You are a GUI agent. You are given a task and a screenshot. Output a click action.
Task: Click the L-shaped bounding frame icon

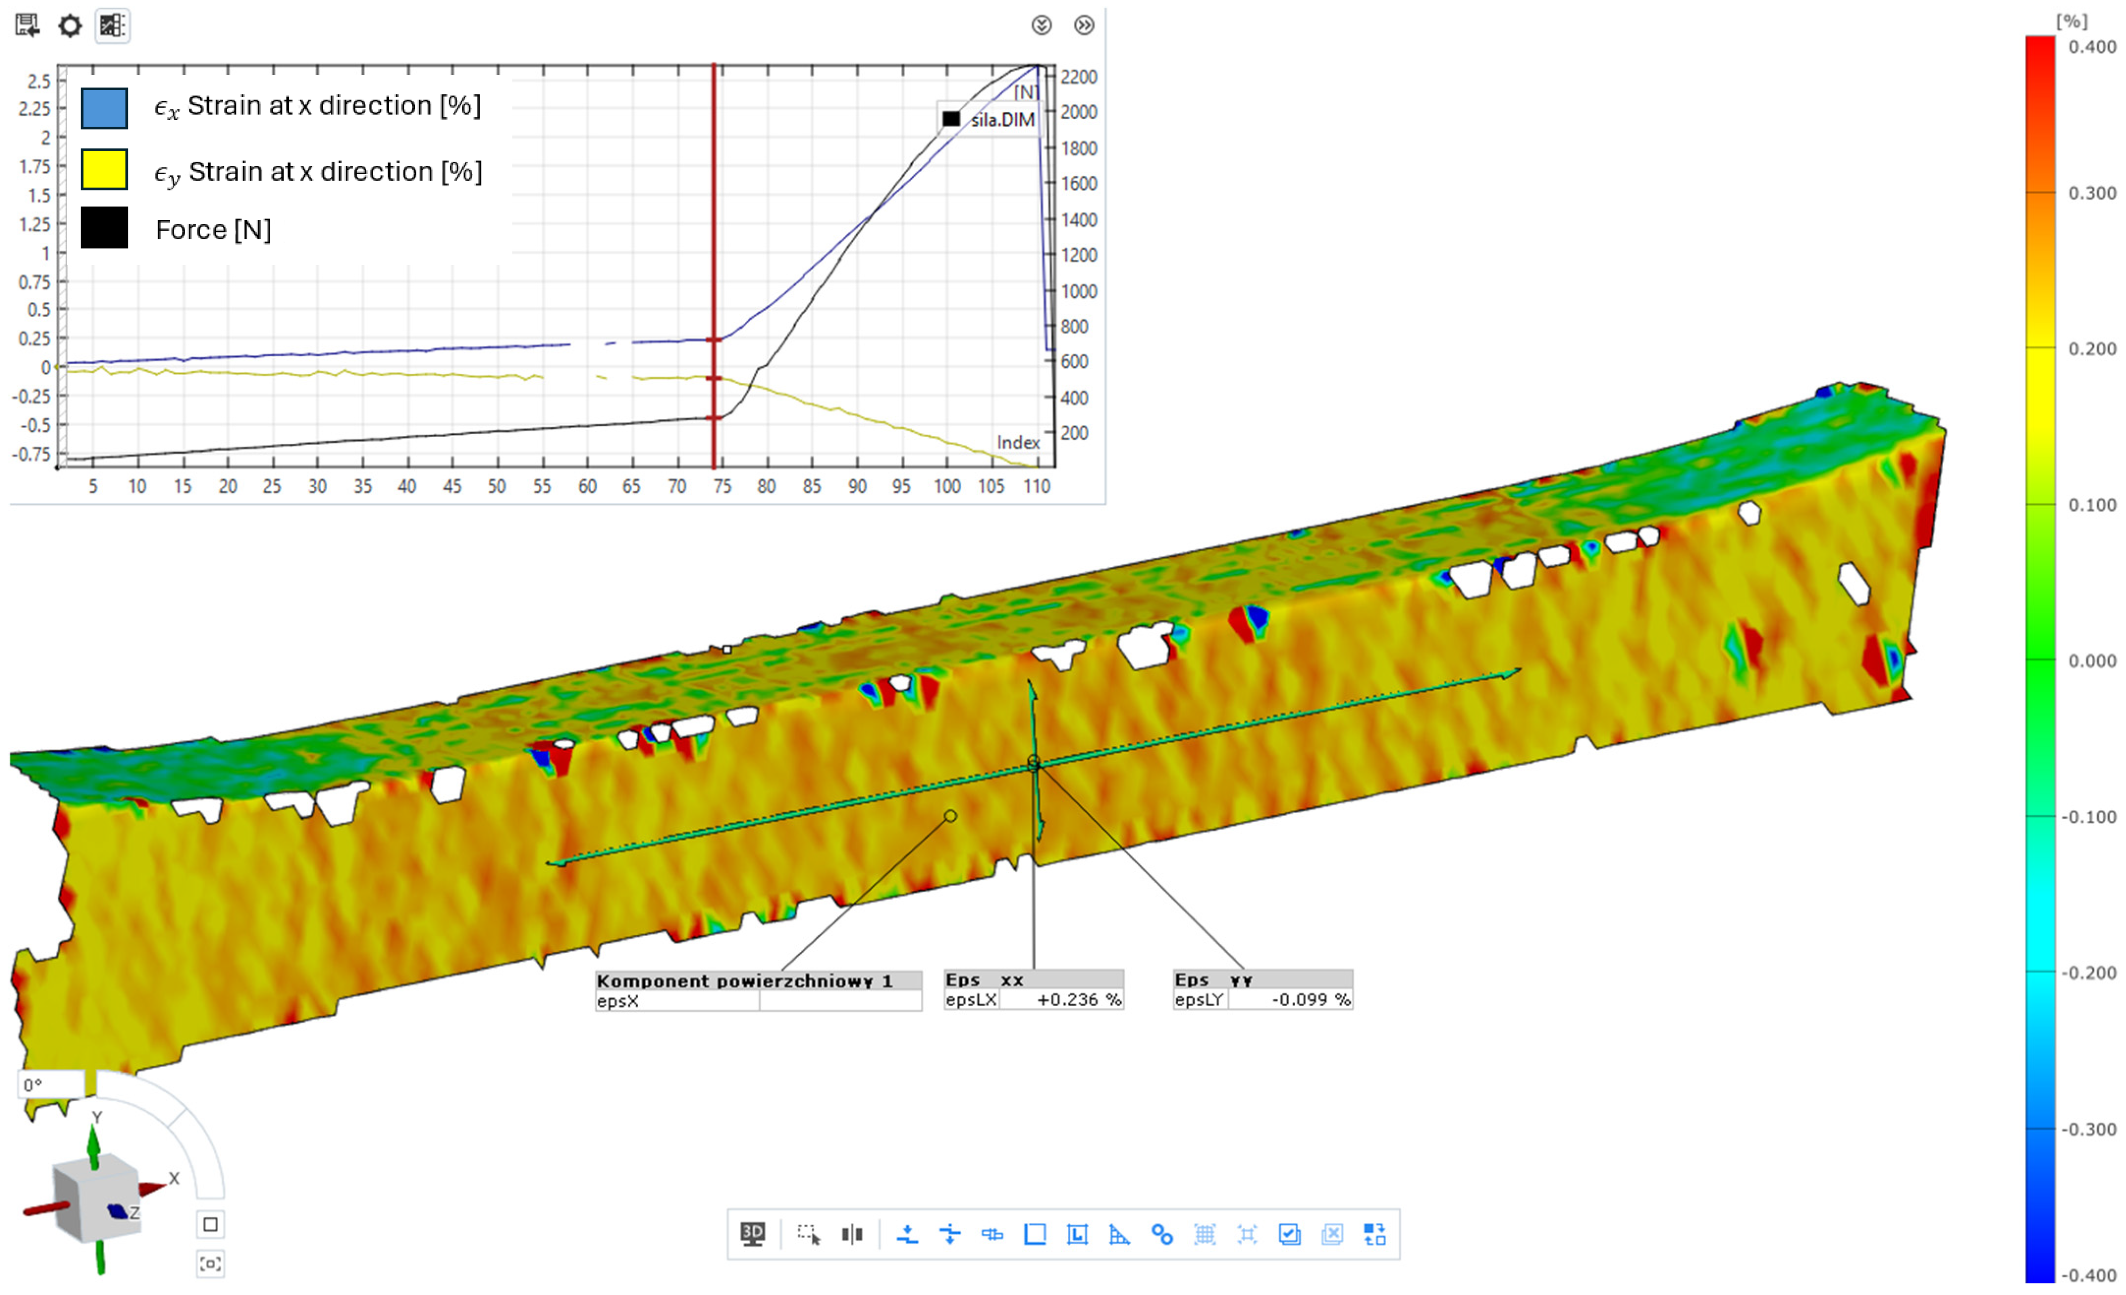(x=1077, y=1234)
